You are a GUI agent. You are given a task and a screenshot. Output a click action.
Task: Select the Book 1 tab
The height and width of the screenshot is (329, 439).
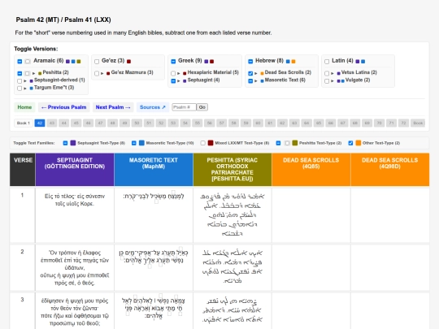pos(24,123)
